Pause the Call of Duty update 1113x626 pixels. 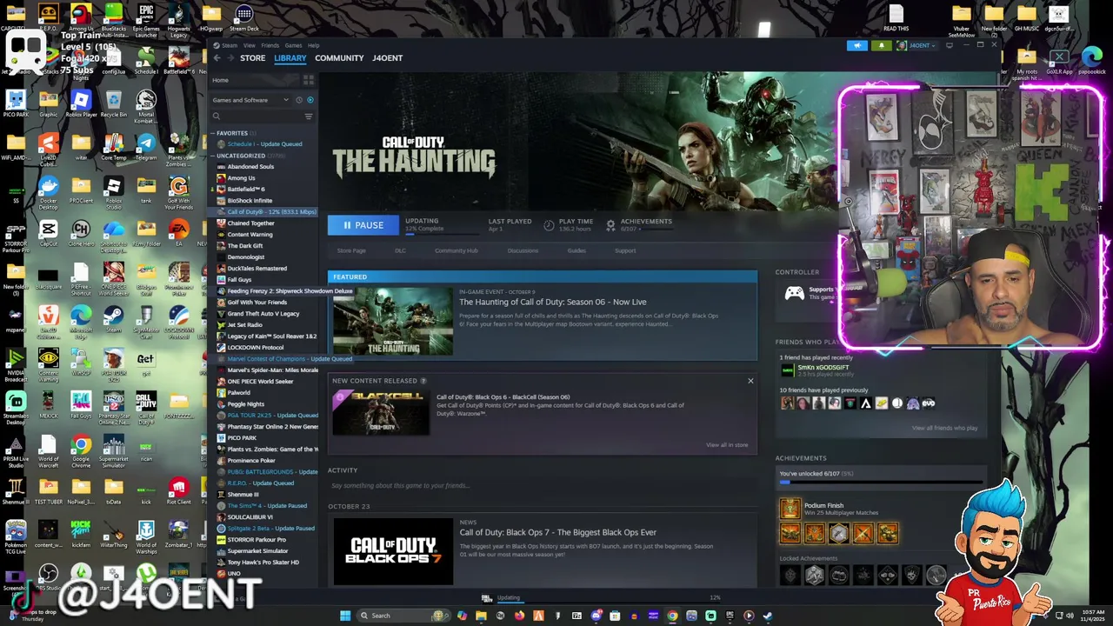pos(363,225)
